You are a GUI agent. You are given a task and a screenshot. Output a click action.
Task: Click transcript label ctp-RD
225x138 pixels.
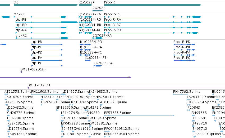click(21, 25)
